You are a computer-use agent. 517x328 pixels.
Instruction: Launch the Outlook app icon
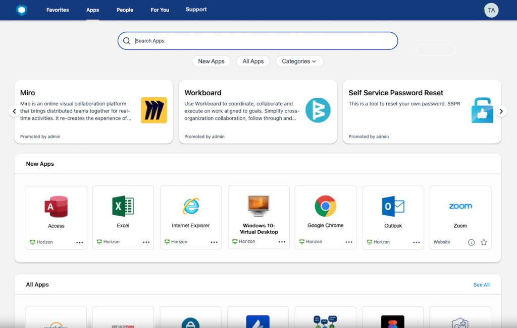coord(393,207)
